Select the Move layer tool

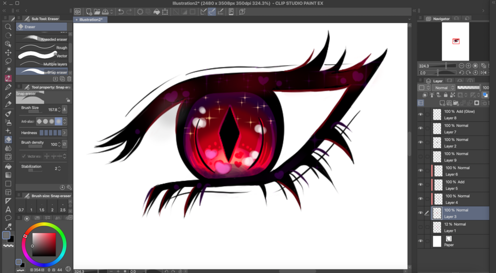point(8,52)
